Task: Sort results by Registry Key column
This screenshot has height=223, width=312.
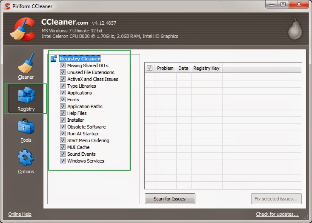Action: click(x=206, y=68)
